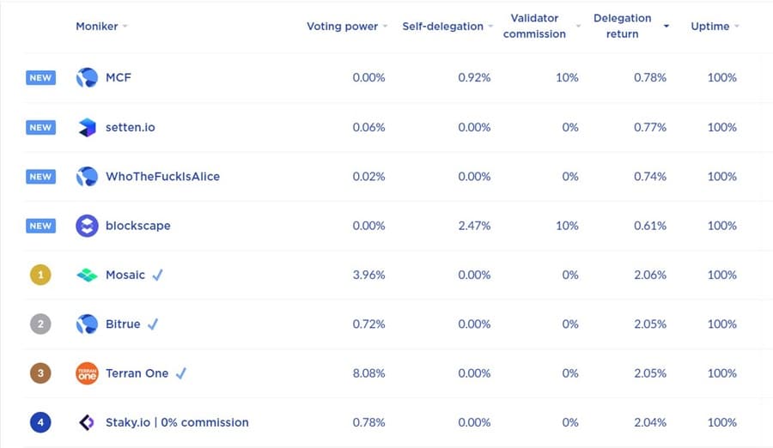The width and height of the screenshot is (773, 448).
Task: Click the NEW badge beside MCF
Action: pos(40,78)
